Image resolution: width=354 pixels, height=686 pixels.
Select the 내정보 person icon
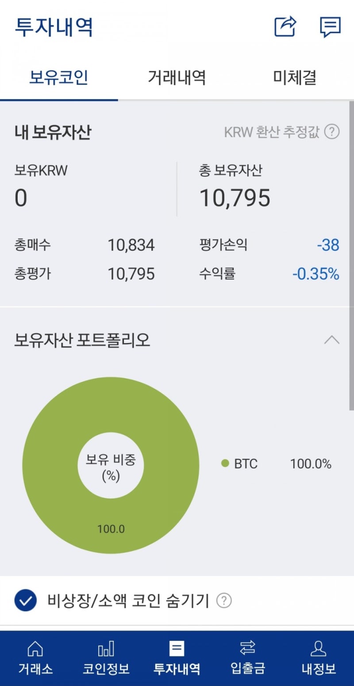[319, 659]
